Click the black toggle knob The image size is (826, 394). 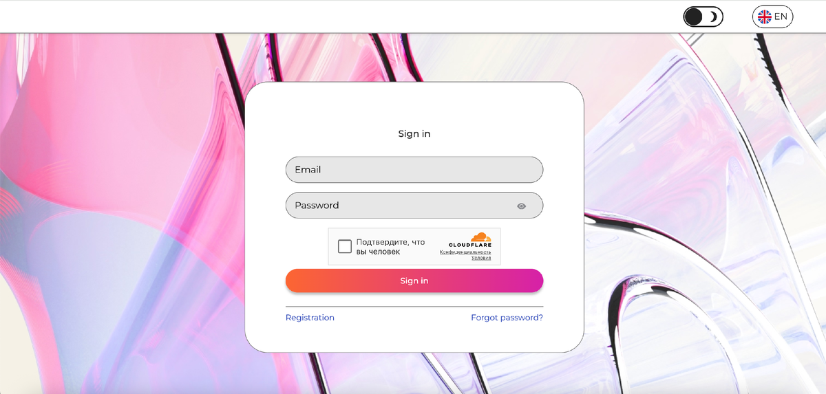click(x=694, y=17)
